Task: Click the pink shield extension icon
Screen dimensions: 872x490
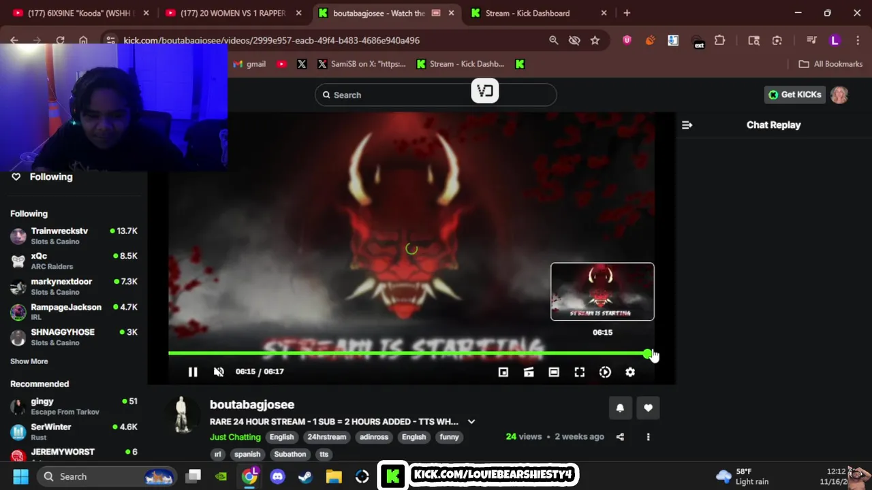Action: click(627, 40)
